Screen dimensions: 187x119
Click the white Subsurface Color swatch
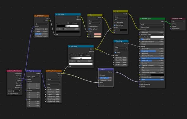[157, 37]
